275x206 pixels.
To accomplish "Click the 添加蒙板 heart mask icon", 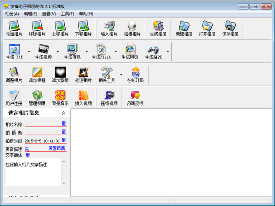I will click(x=60, y=72).
